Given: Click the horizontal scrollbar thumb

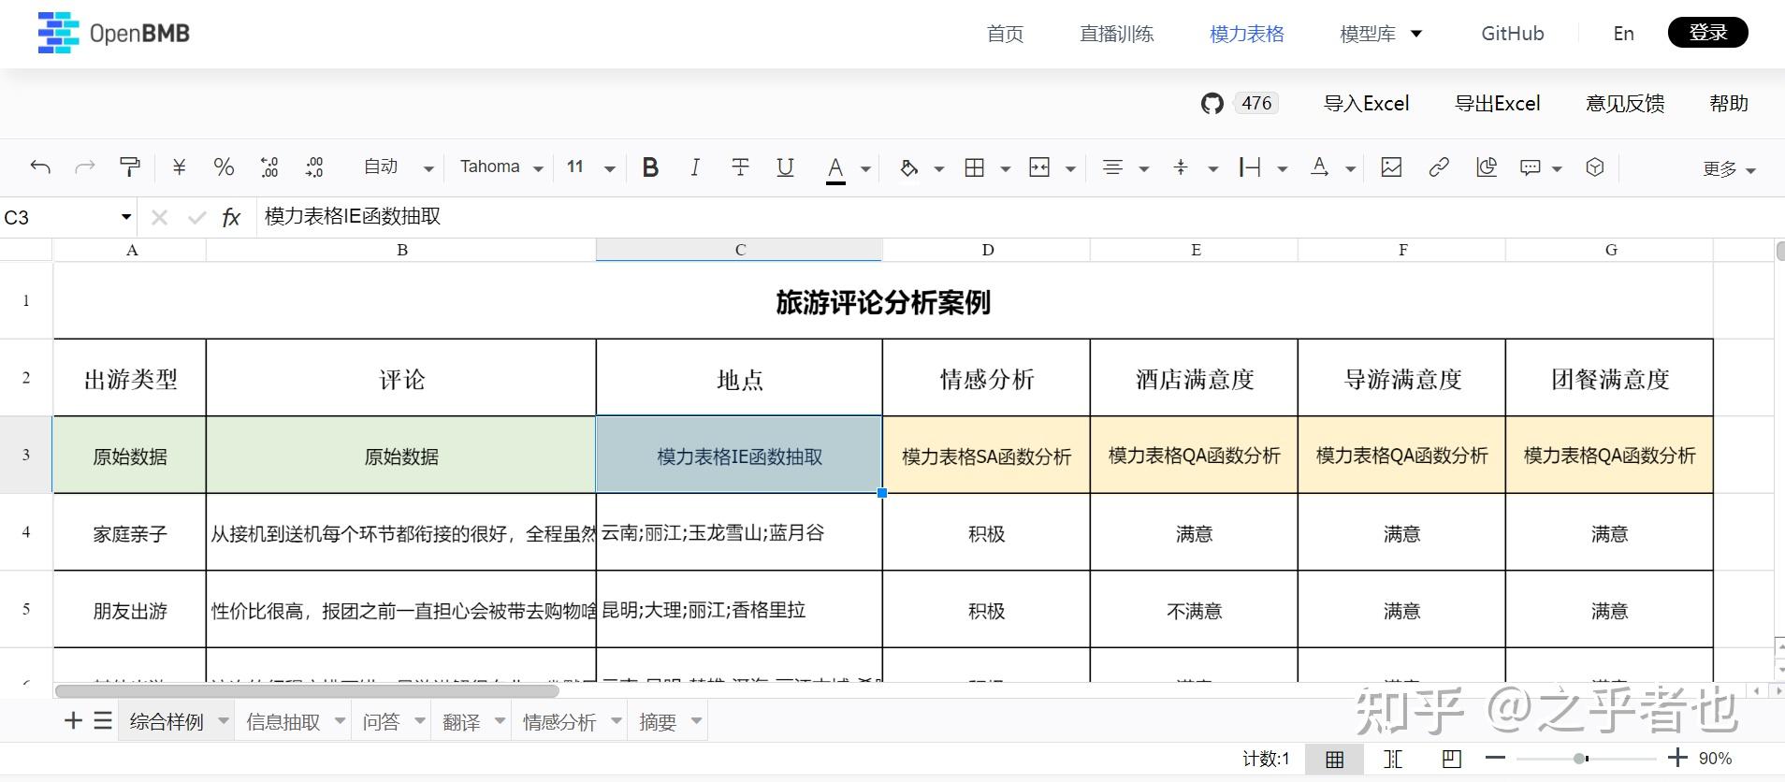Looking at the screenshot, I should click(x=307, y=691).
